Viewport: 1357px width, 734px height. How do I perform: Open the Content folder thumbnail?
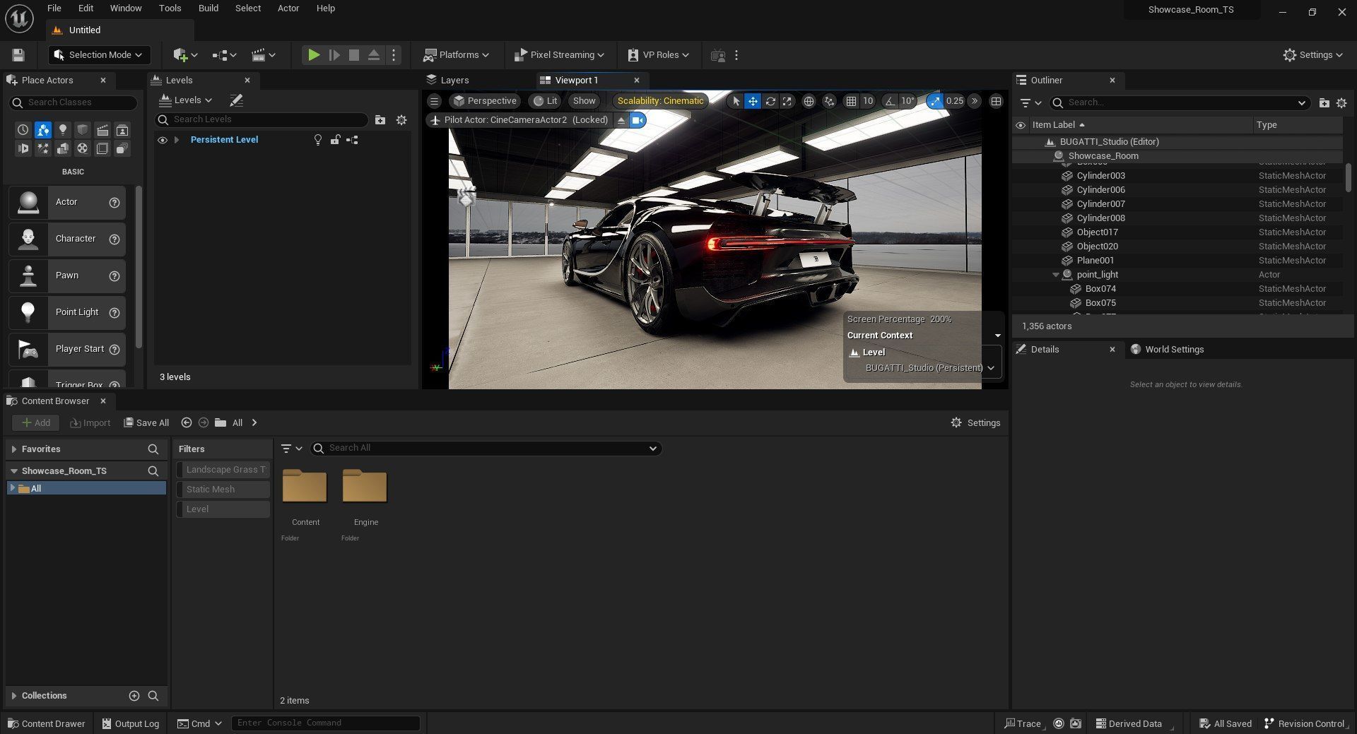point(305,487)
